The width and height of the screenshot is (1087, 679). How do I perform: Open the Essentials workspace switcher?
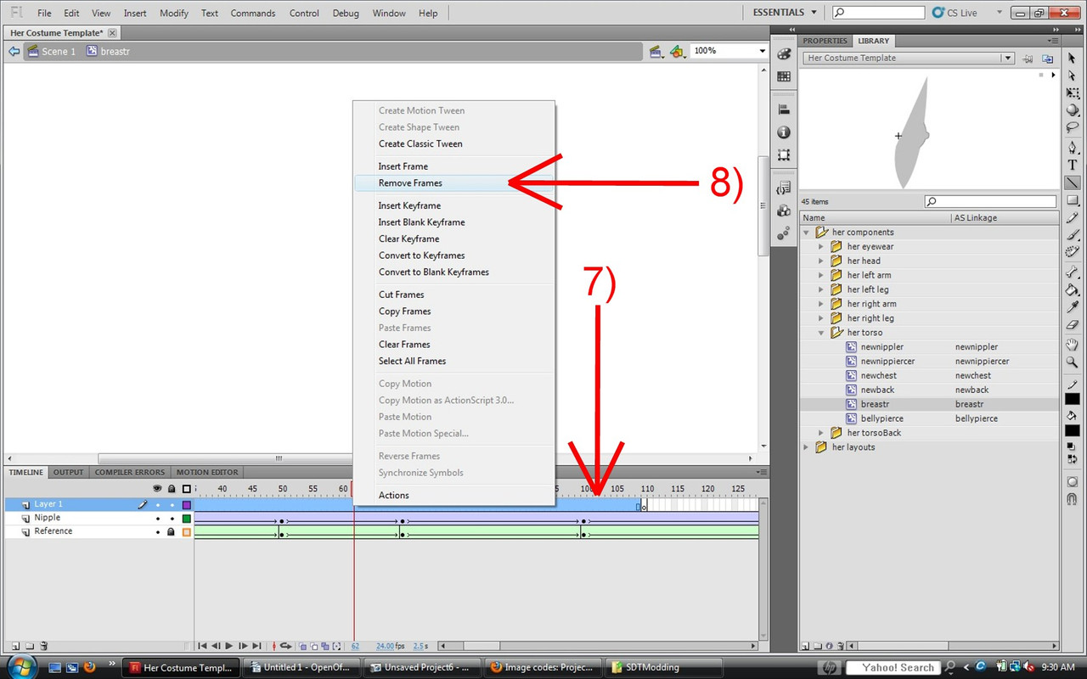point(784,13)
